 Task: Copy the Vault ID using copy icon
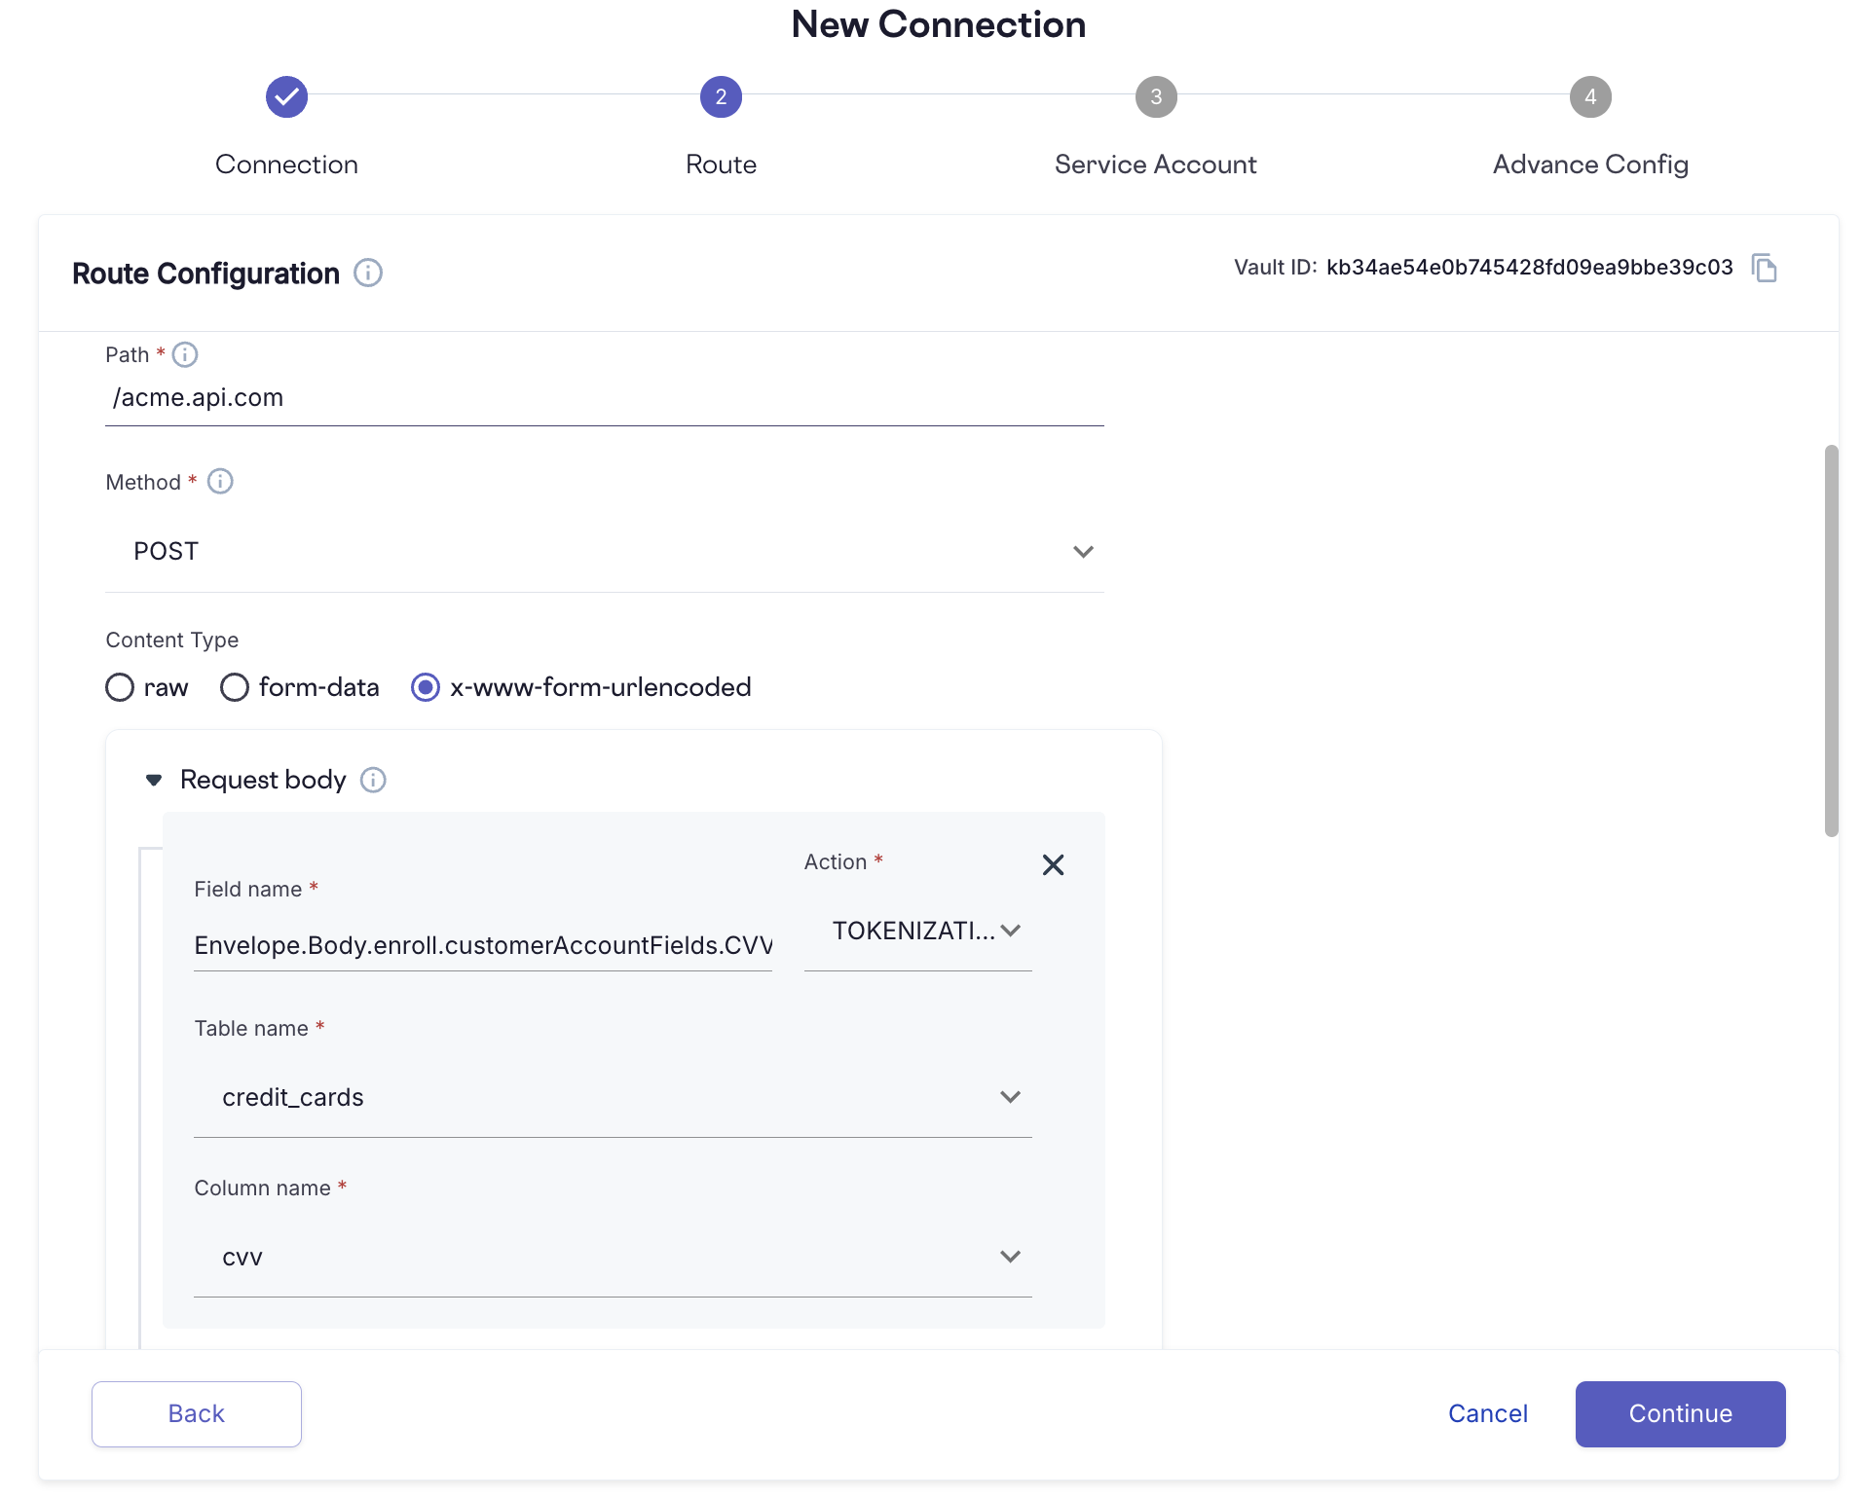[x=1767, y=268]
